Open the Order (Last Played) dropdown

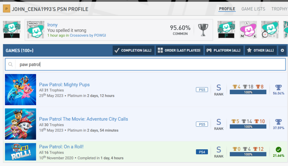click(180, 50)
